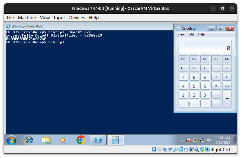The width and height of the screenshot is (241, 158).
Task: Click the Calculator title bar icon
Action: 178,28
